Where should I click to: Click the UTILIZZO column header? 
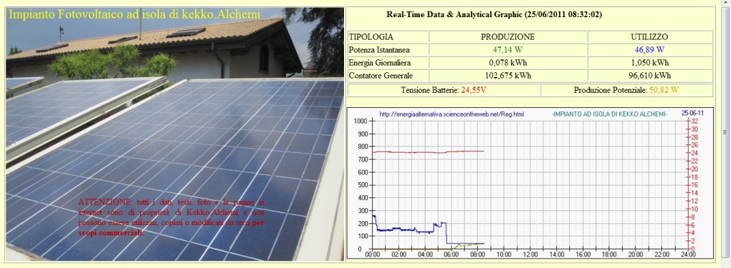click(x=650, y=36)
